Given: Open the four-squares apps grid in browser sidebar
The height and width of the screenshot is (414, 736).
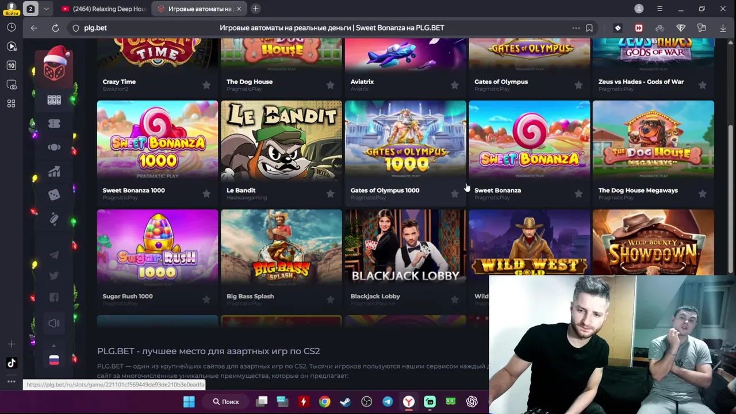Looking at the screenshot, I should tap(11, 103).
